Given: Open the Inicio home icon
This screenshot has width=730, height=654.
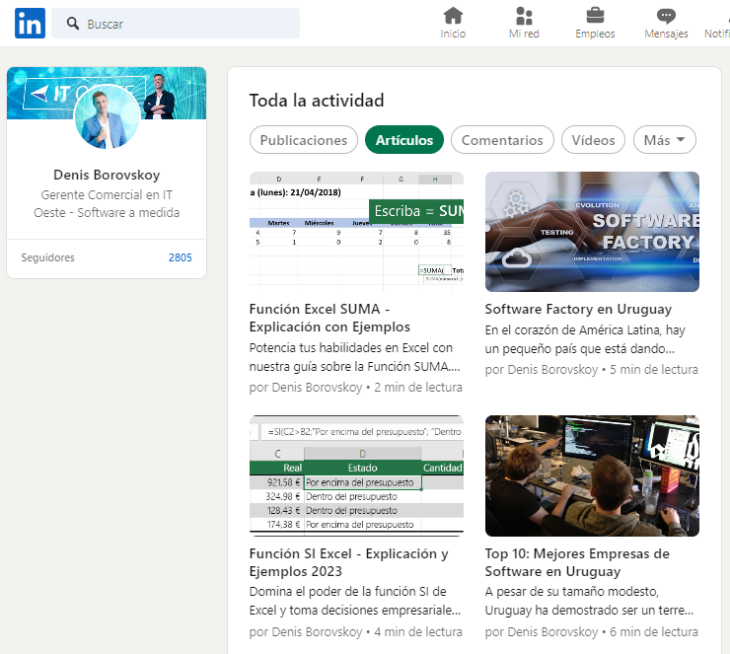Looking at the screenshot, I should click(453, 16).
